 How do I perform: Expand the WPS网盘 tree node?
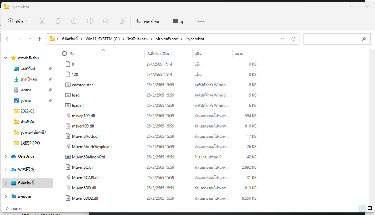tap(6, 169)
